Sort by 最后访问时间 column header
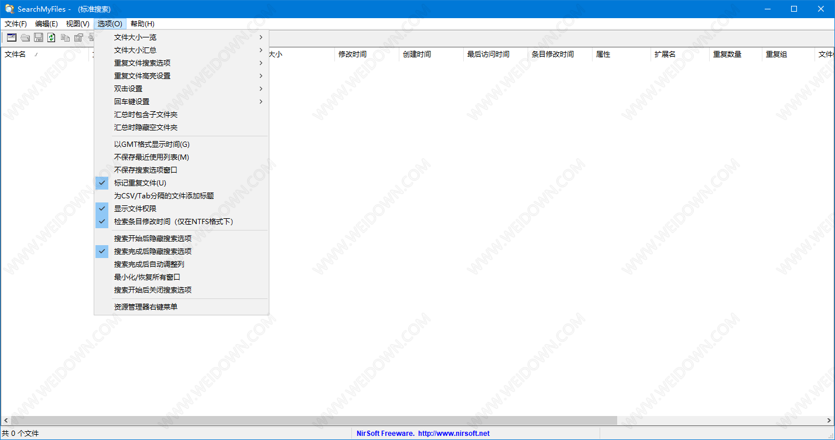 (x=495, y=54)
